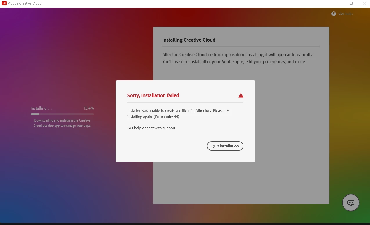Click the Sorry, installation failed heading

click(x=153, y=95)
